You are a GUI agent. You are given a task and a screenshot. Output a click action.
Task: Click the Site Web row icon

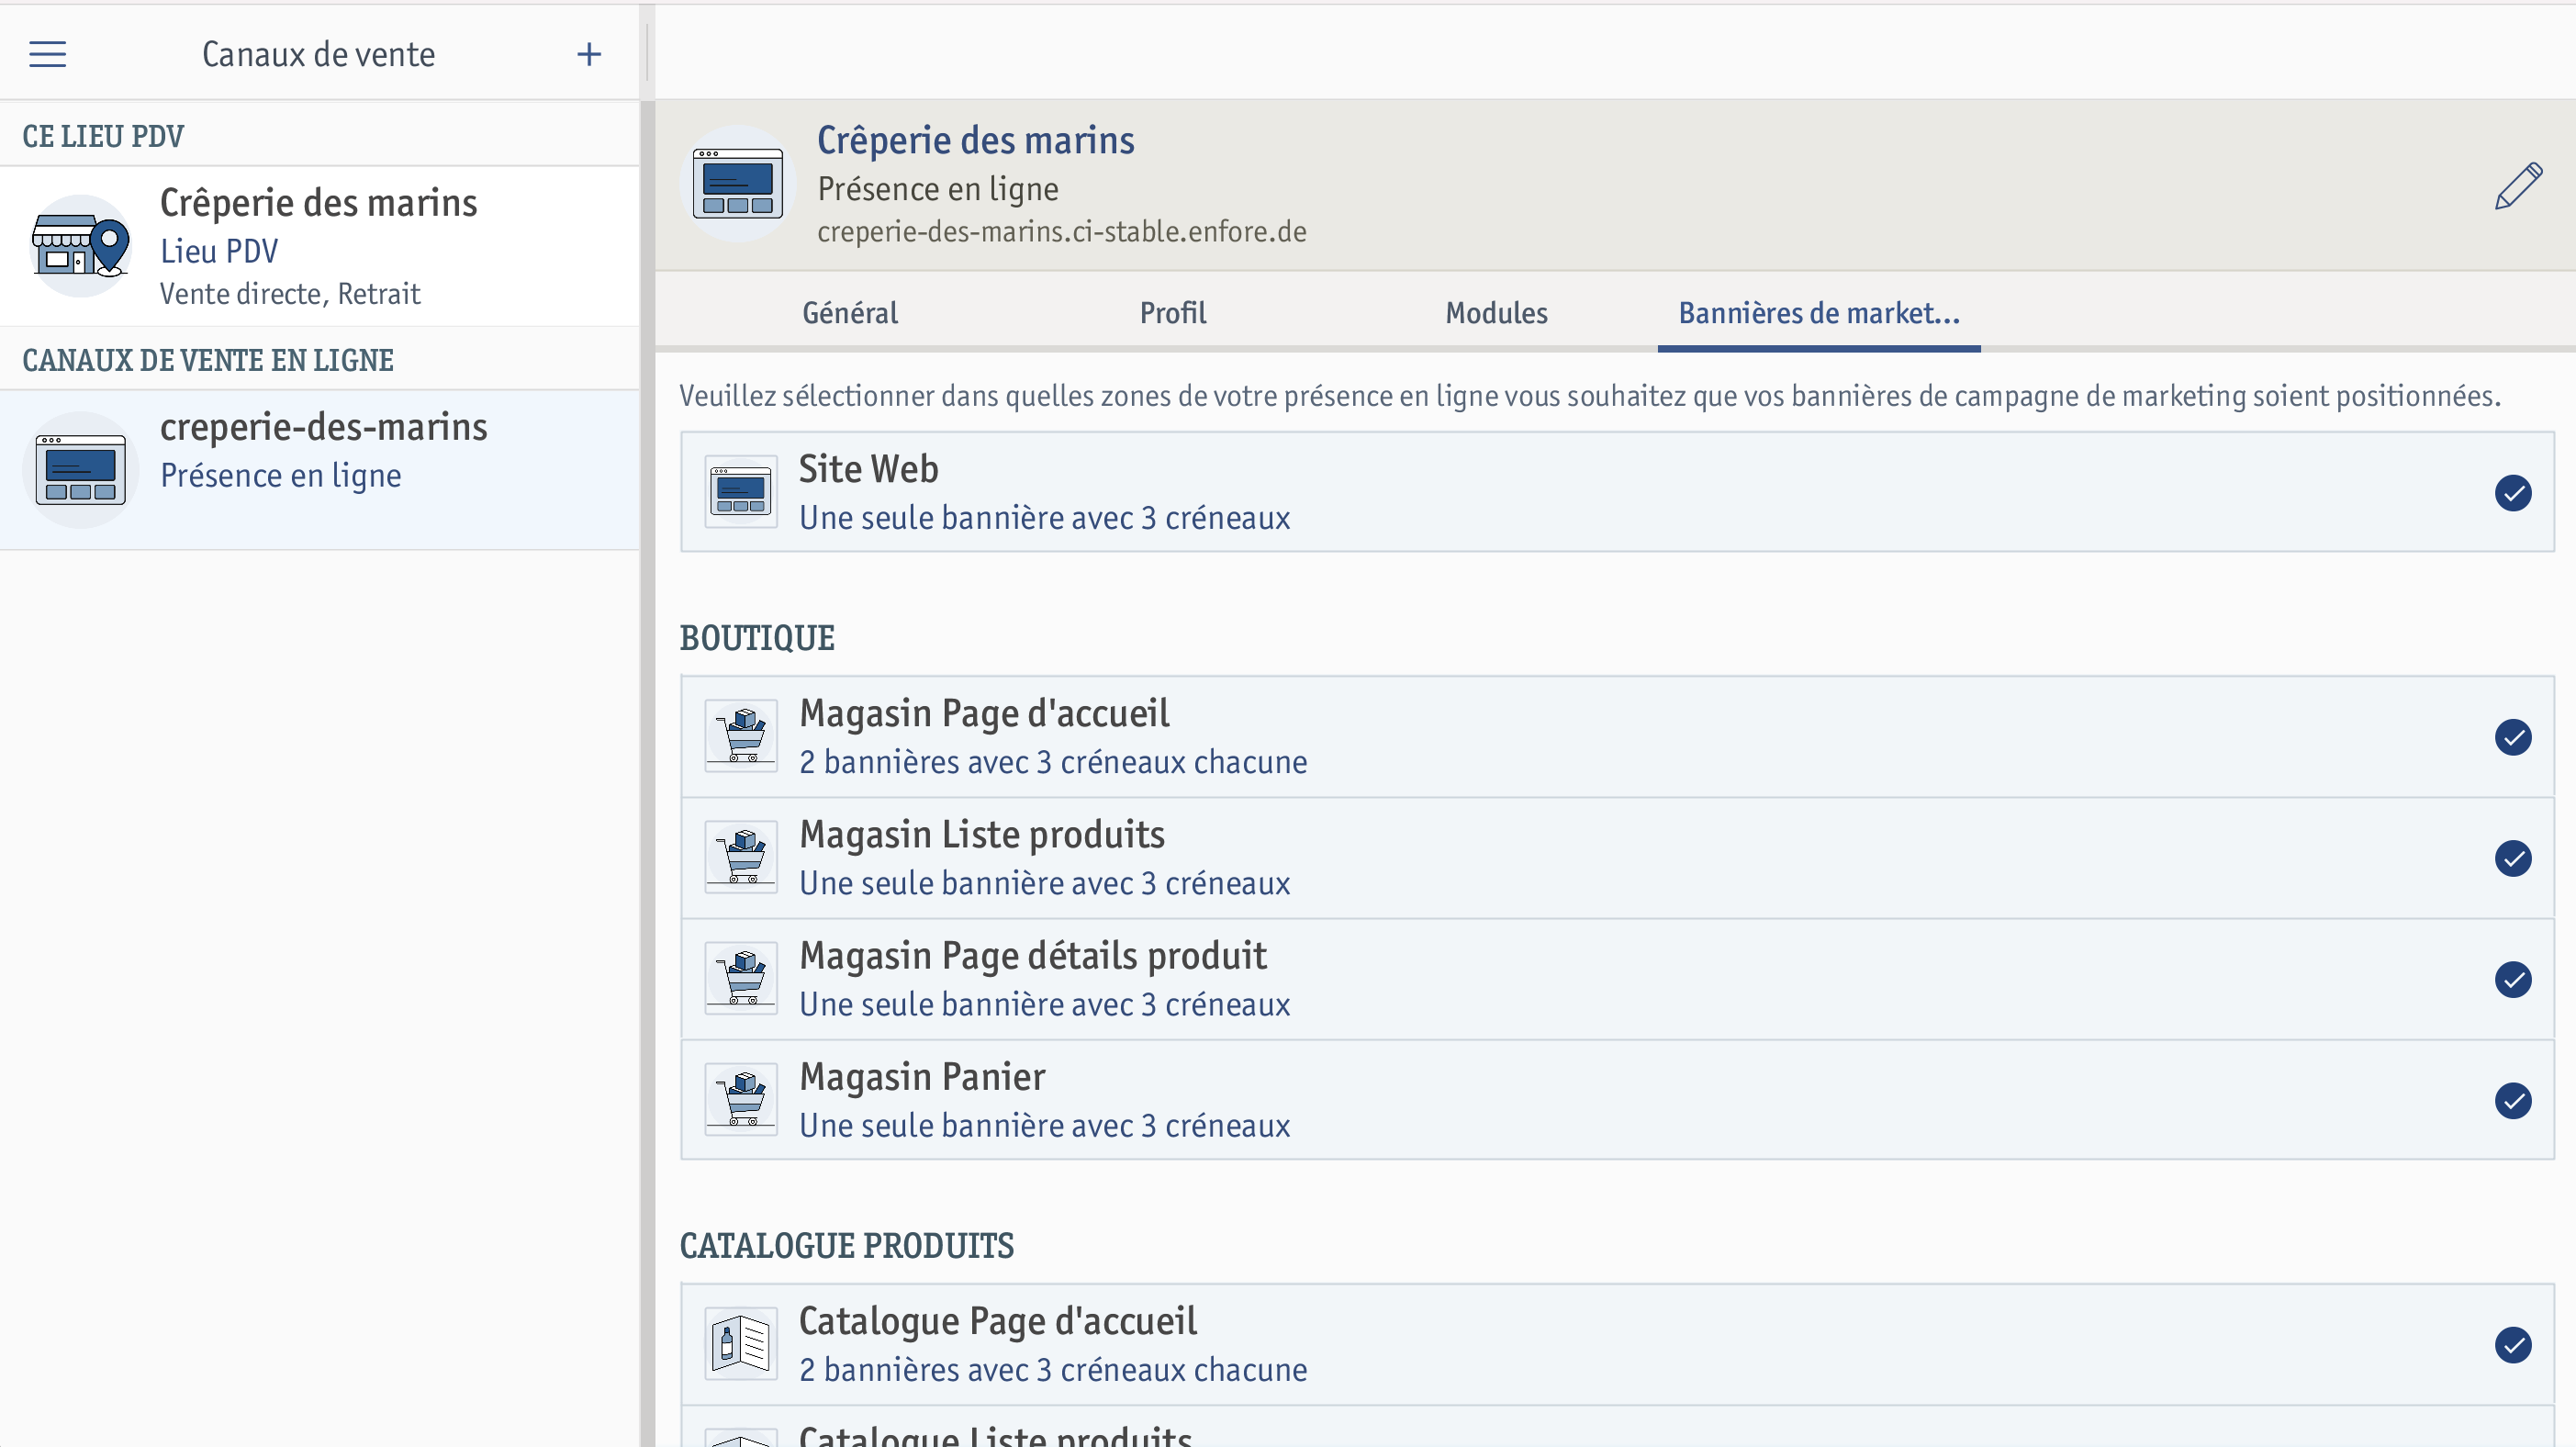click(x=741, y=492)
